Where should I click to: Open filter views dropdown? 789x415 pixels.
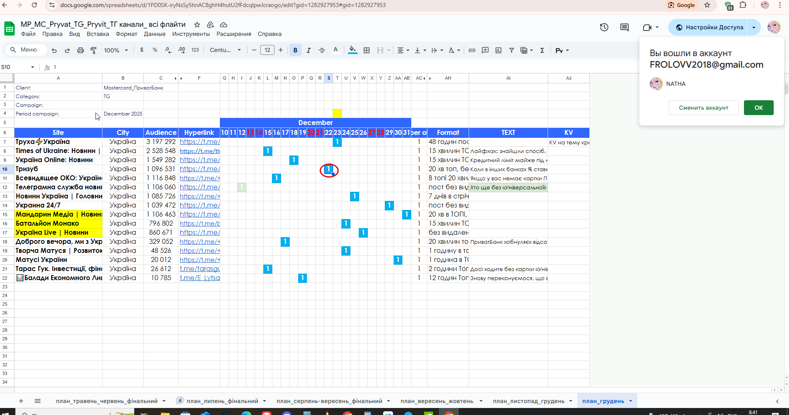tap(527, 50)
